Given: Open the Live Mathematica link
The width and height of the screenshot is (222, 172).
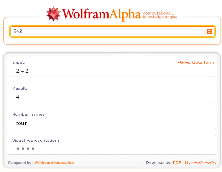Looking at the screenshot, I should pos(201,163).
